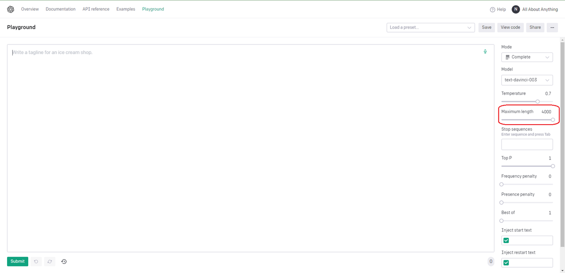Click the Presence penalty slider handle

501,203
